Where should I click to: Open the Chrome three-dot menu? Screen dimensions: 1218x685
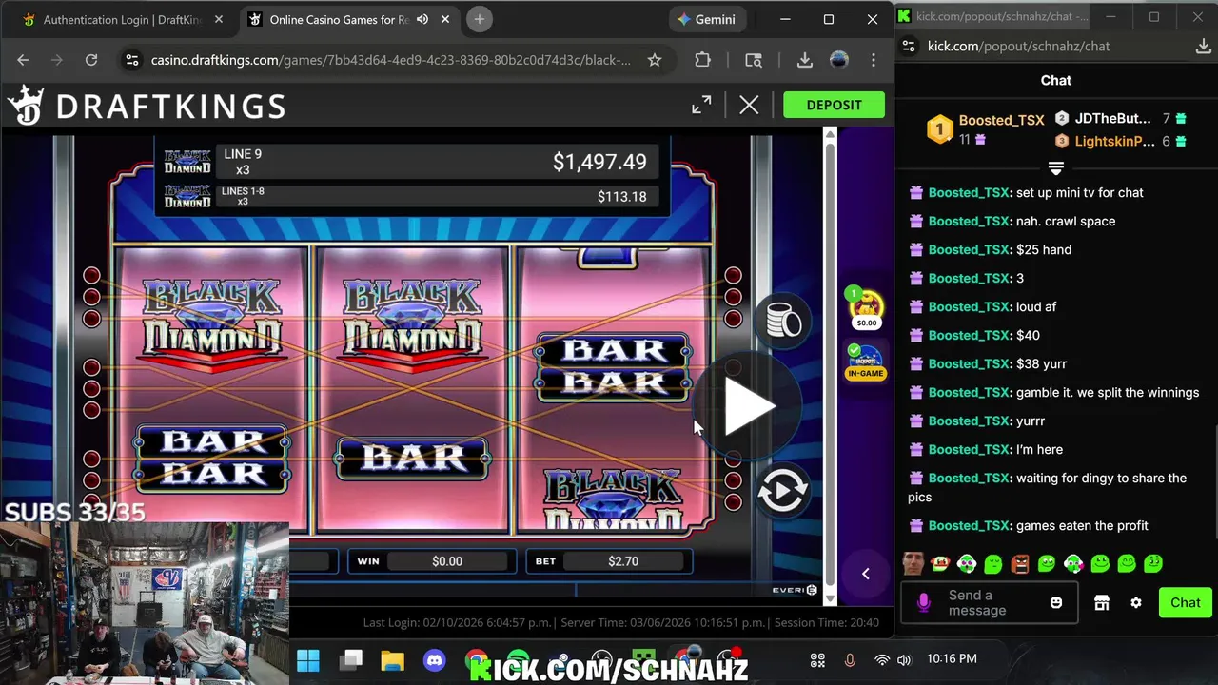(874, 60)
